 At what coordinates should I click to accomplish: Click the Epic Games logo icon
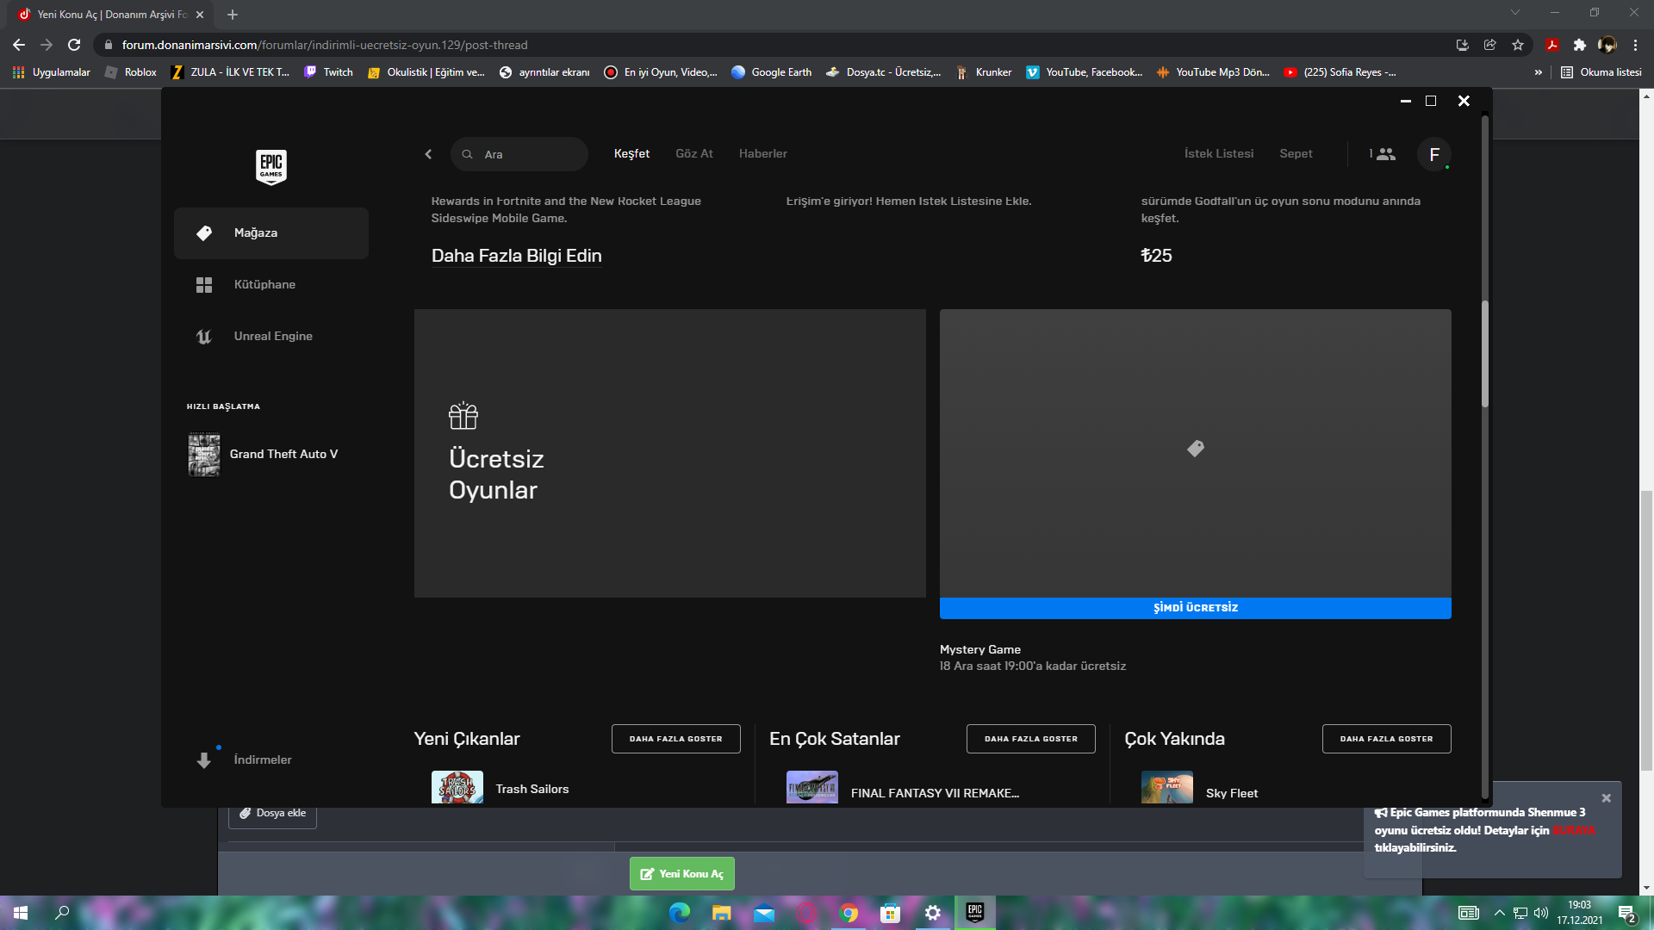[x=270, y=166]
